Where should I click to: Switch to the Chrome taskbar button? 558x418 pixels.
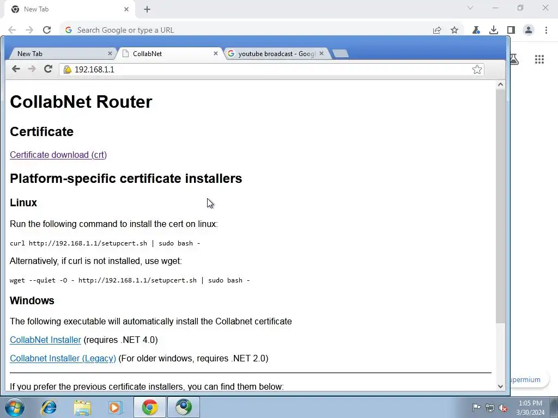click(x=149, y=407)
